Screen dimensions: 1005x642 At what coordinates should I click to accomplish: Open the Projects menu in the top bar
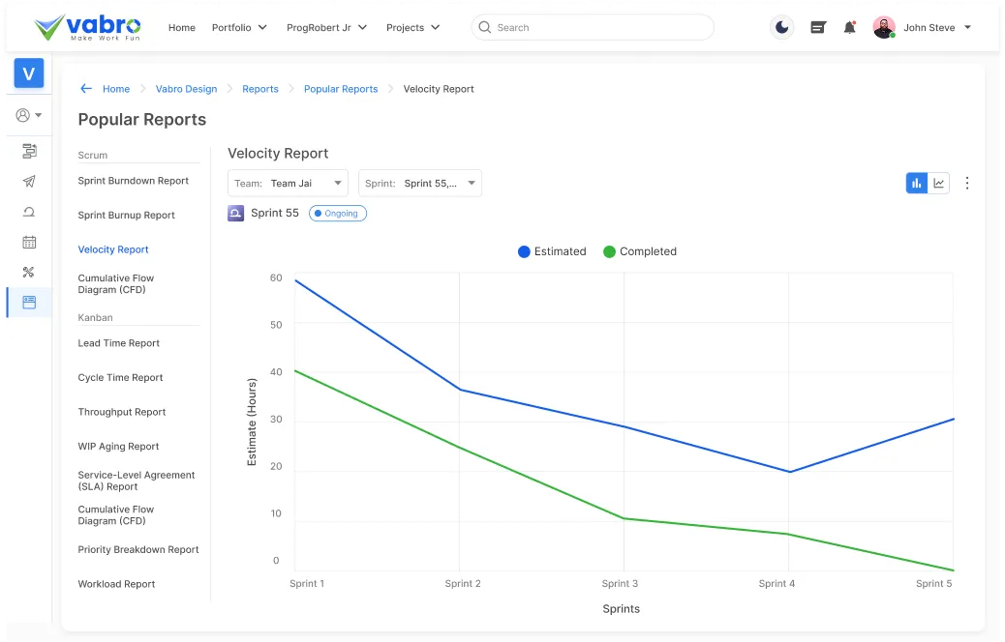[x=412, y=27]
